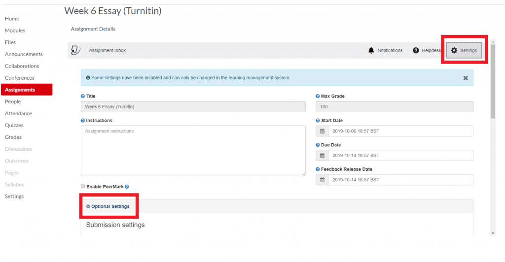Click the Due Date calendar icon
Viewport: 505px width, 262px height.
pos(322,156)
